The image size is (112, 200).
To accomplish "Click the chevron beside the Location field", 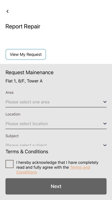I will click(105, 124).
